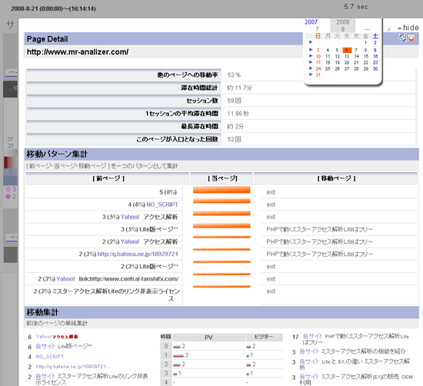Viewport: 423px width, 386px height.
Task: Open 自サイト リンク非表示ライセンス link at bottom left
Action: tap(92, 379)
